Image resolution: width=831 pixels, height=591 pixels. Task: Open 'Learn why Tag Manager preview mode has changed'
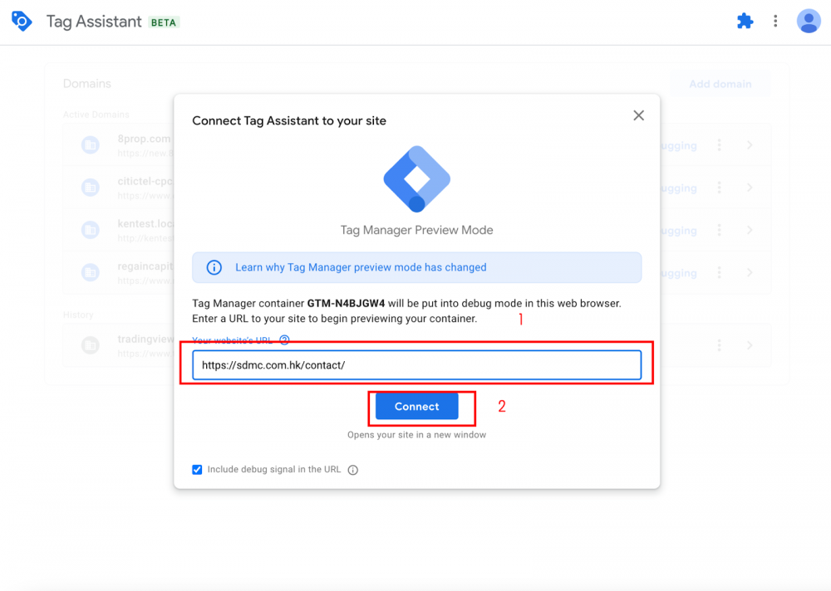coord(361,267)
